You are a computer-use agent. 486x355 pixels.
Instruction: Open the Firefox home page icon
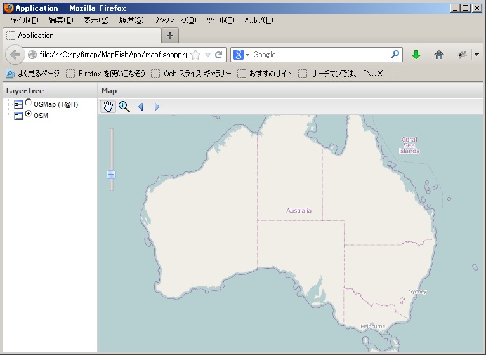438,55
